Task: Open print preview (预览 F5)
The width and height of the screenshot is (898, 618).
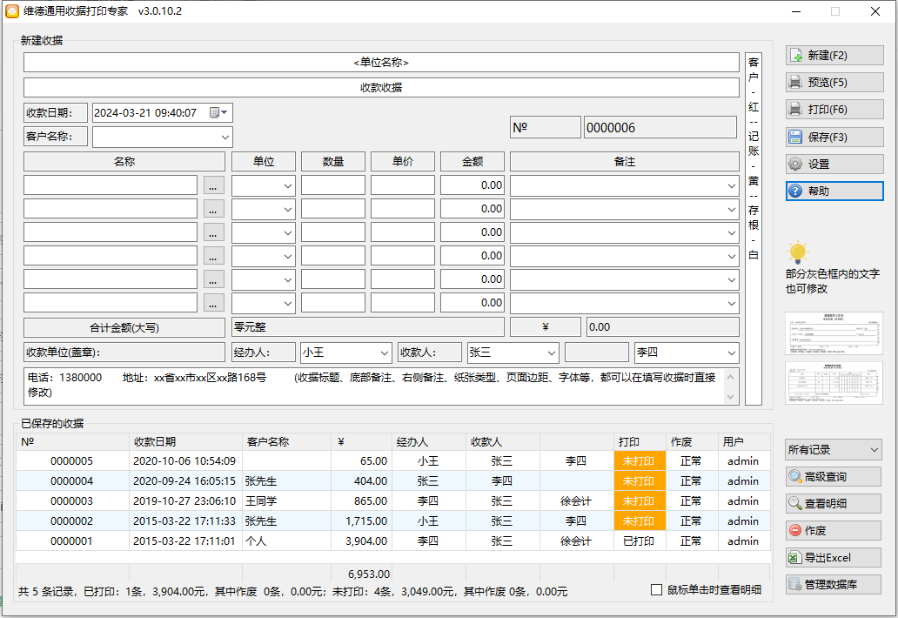Action: pos(834,83)
